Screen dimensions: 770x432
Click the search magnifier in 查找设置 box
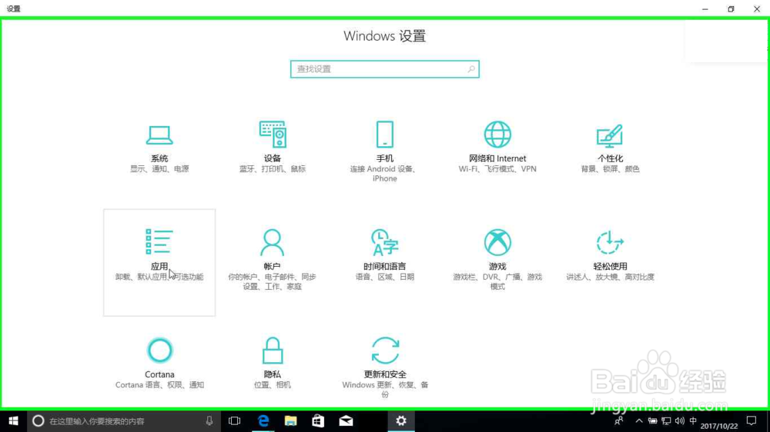coord(471,69)
